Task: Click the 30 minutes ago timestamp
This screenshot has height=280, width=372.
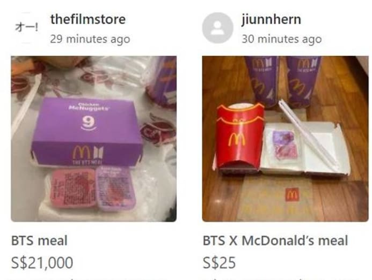Action: tap(282, 39)
